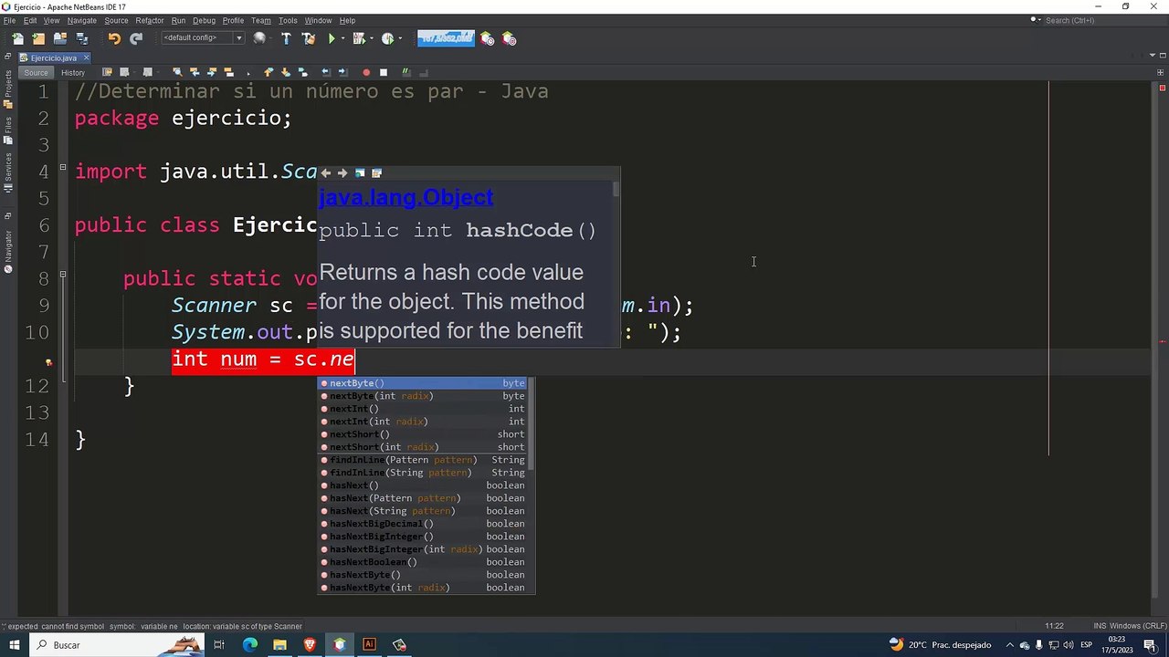Viewport: 1169px width, 657px height.
Task: Toggle the Services side panel
Action: [x=7, y=172]
